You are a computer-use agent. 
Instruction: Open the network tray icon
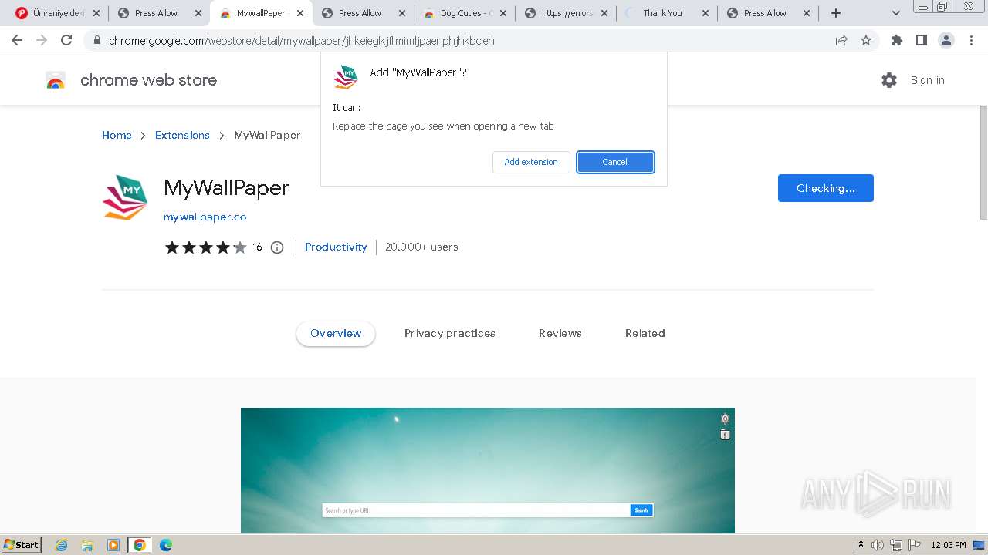pos(896,545)
